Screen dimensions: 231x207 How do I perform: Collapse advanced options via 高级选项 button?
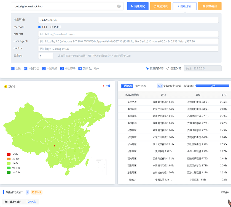click(184, 6)
